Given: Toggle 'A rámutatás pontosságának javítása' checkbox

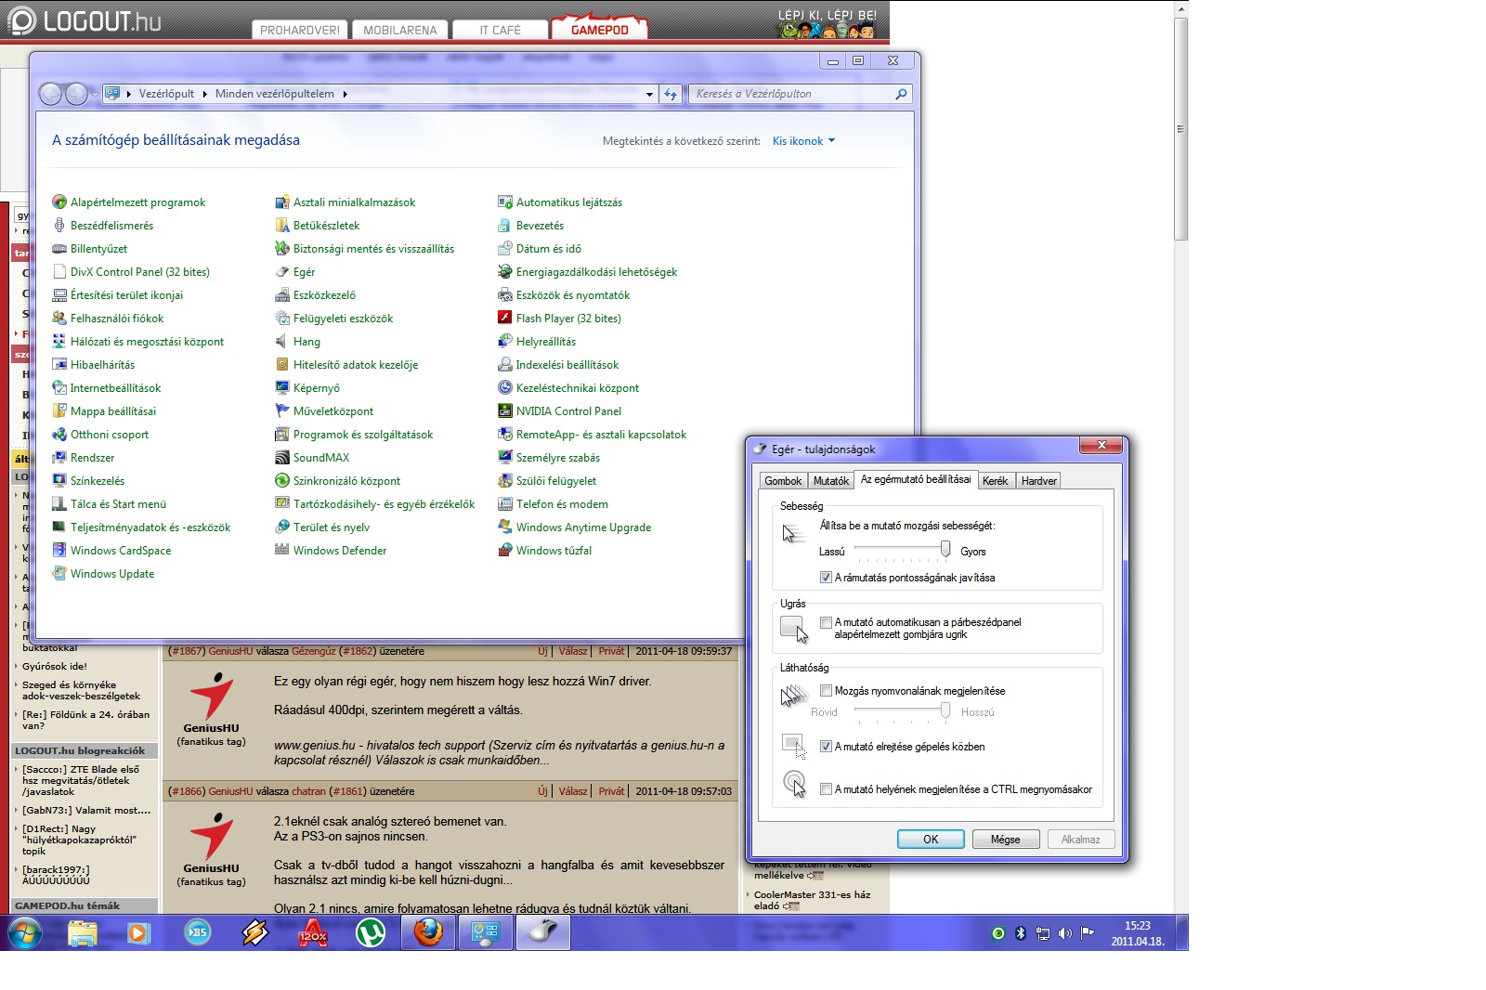Looking at the screenshot, I should tap(826, 578).
